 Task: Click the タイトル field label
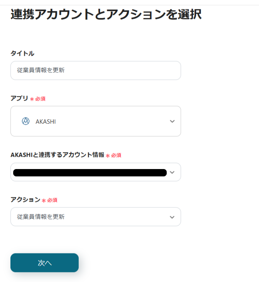coord(22,53)
